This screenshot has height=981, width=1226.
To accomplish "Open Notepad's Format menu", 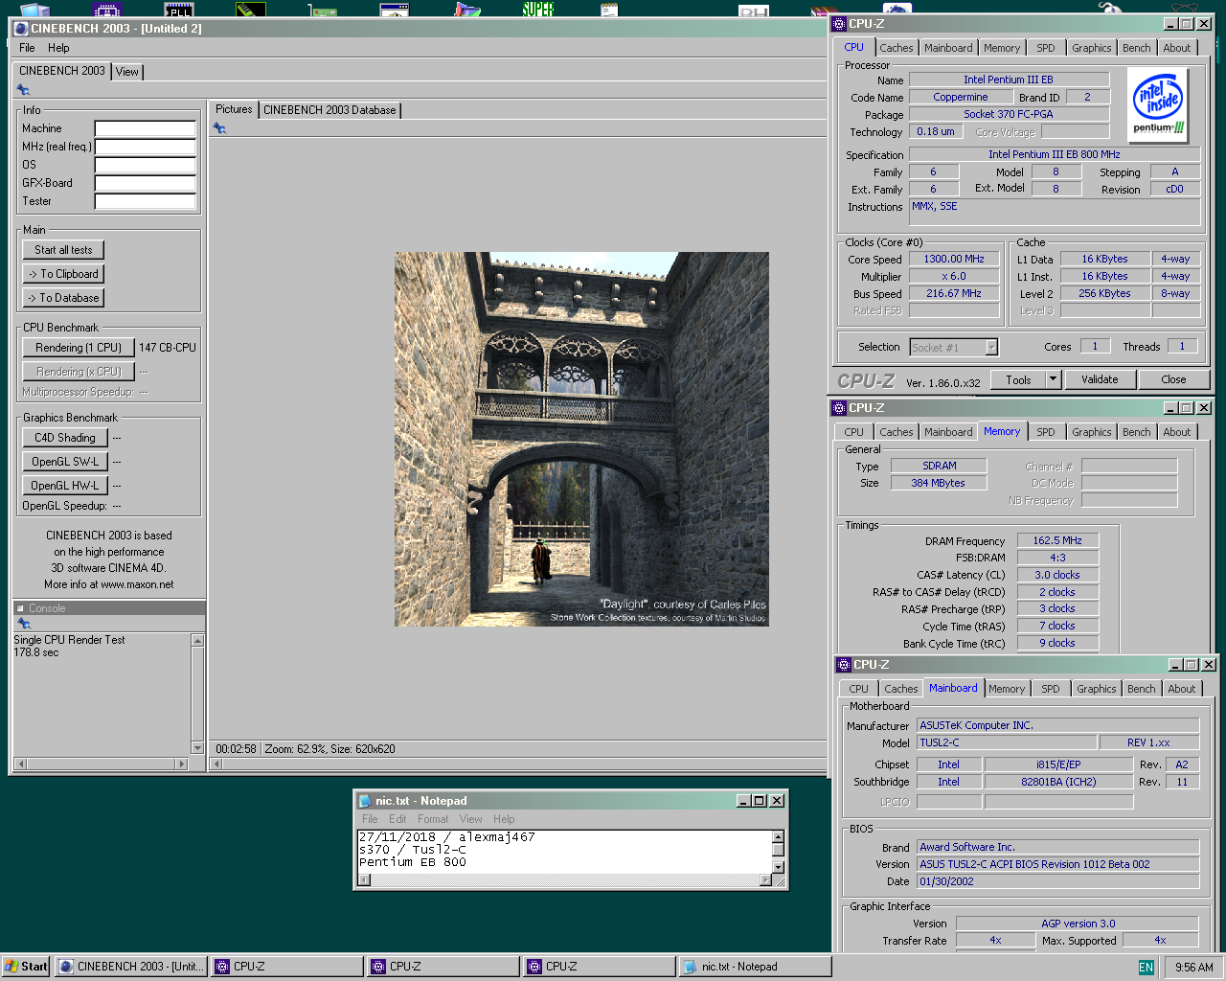I will pos(433,819).
